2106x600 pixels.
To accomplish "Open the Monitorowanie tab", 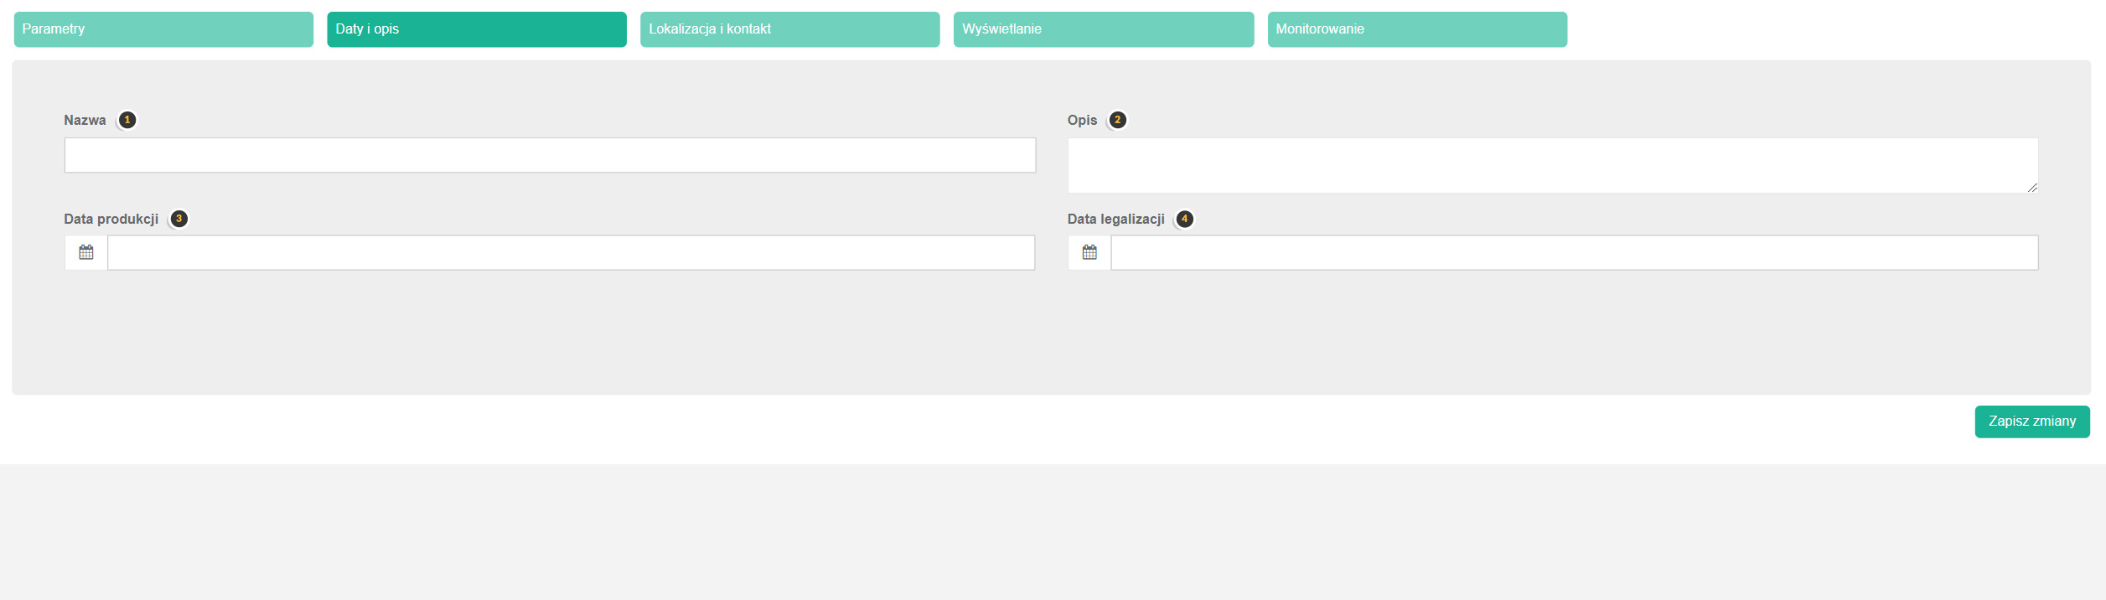I will [x=1416, y=29].
